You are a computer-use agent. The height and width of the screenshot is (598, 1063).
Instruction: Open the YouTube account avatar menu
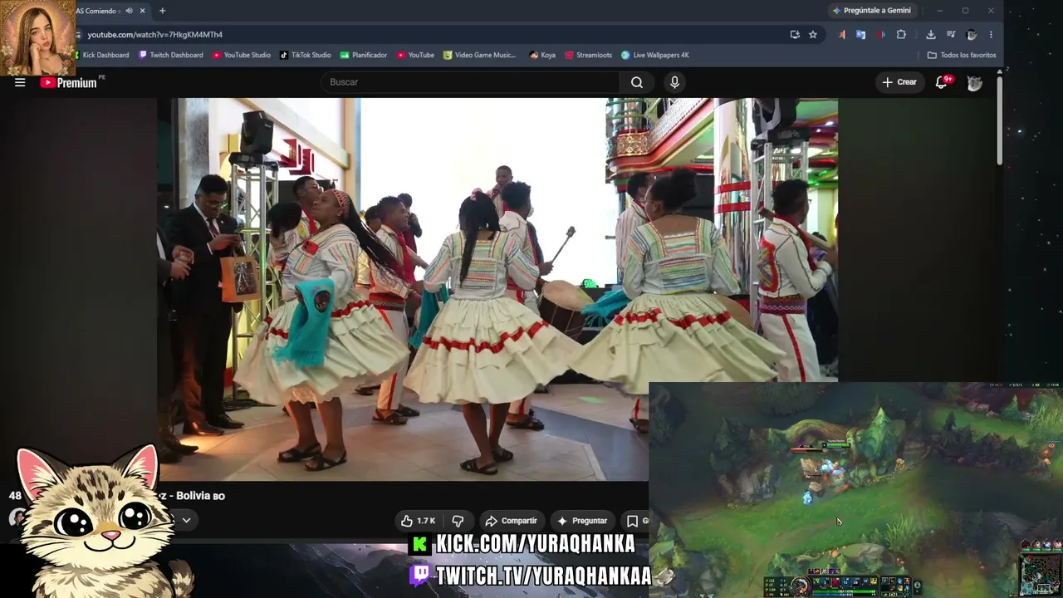tap(975, 82)
